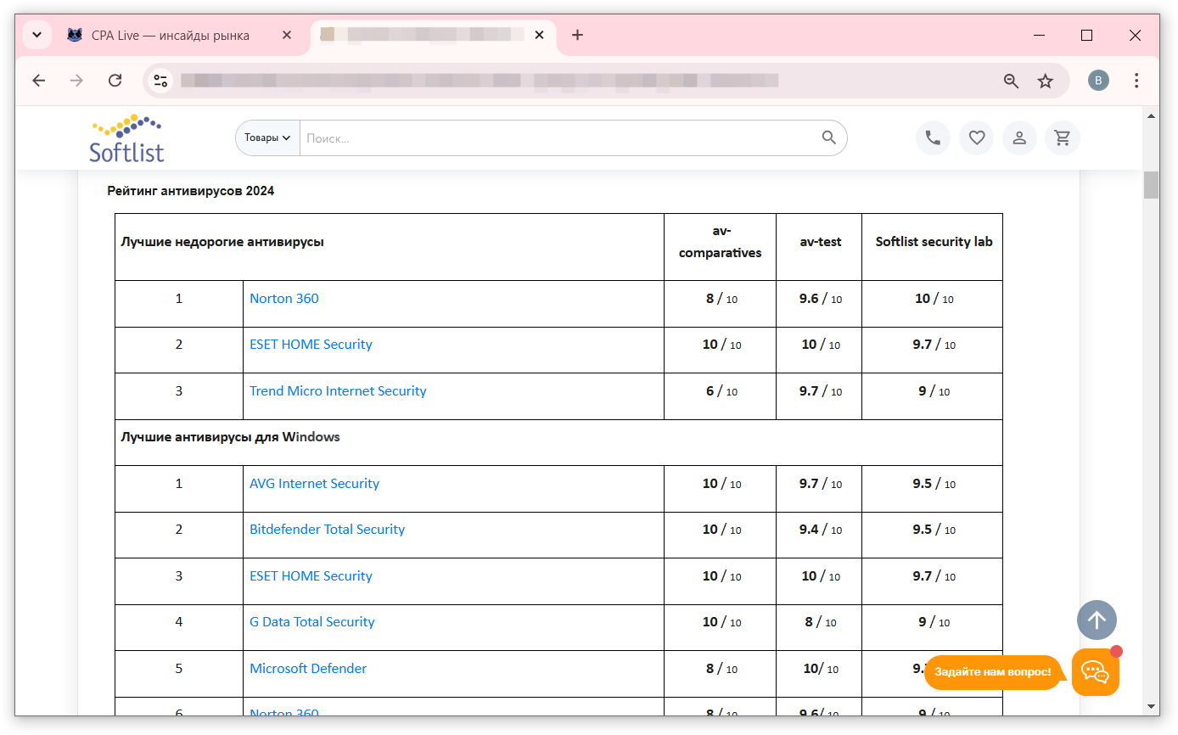1178x735 pixels.
Task: Click the search magnifier icon
Action: tap(829, 137)
